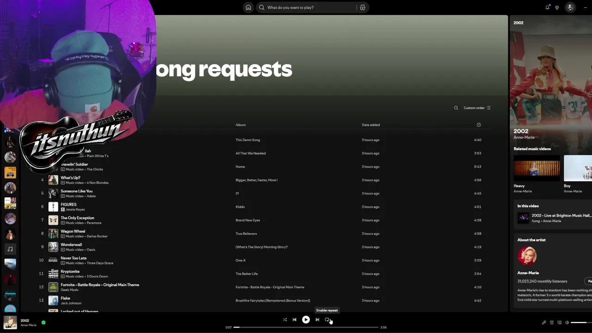Enable repeat in the player controls
Image resolution: width=592 pixels, height=333 pixels.
(x=327, y=320)
